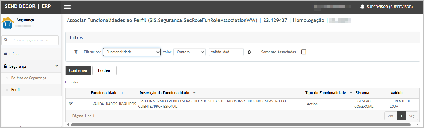Open the SUPERVISOR user menu dropdown

[388, 7]
